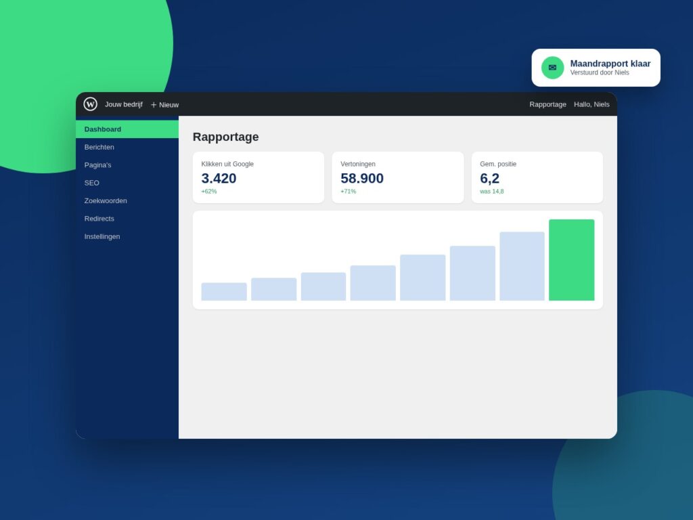Open Instellingen in the sidebar
693x520 pixels.
coord(127,236)
